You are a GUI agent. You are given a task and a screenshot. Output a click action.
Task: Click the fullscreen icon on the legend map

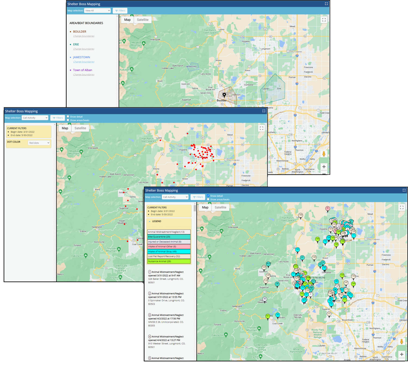401,207
